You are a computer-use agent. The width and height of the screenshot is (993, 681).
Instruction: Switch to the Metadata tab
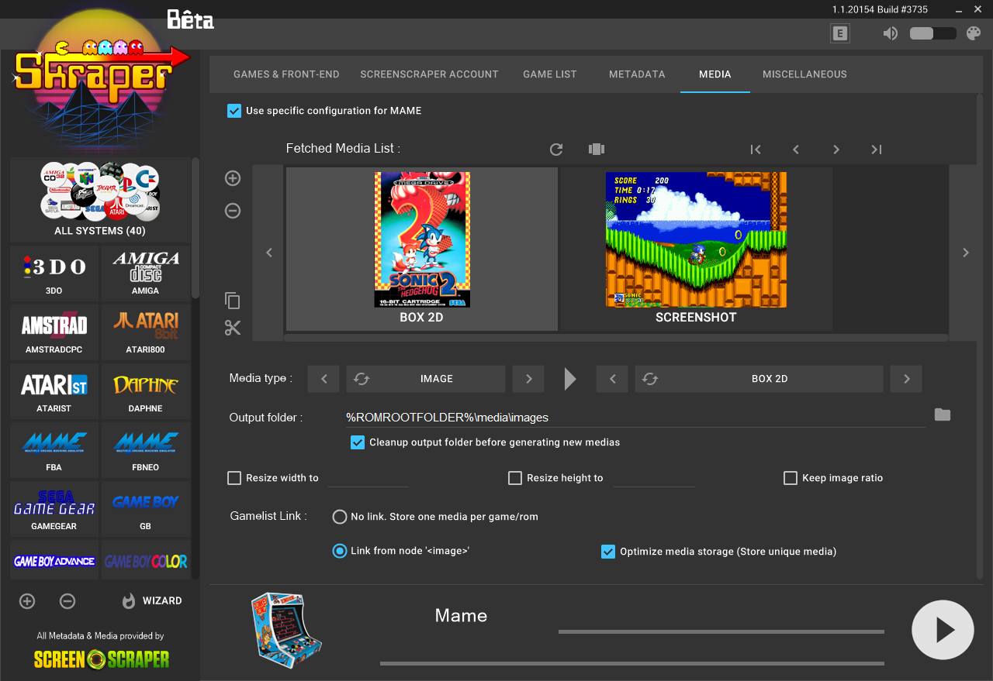(x=637, y=74)
